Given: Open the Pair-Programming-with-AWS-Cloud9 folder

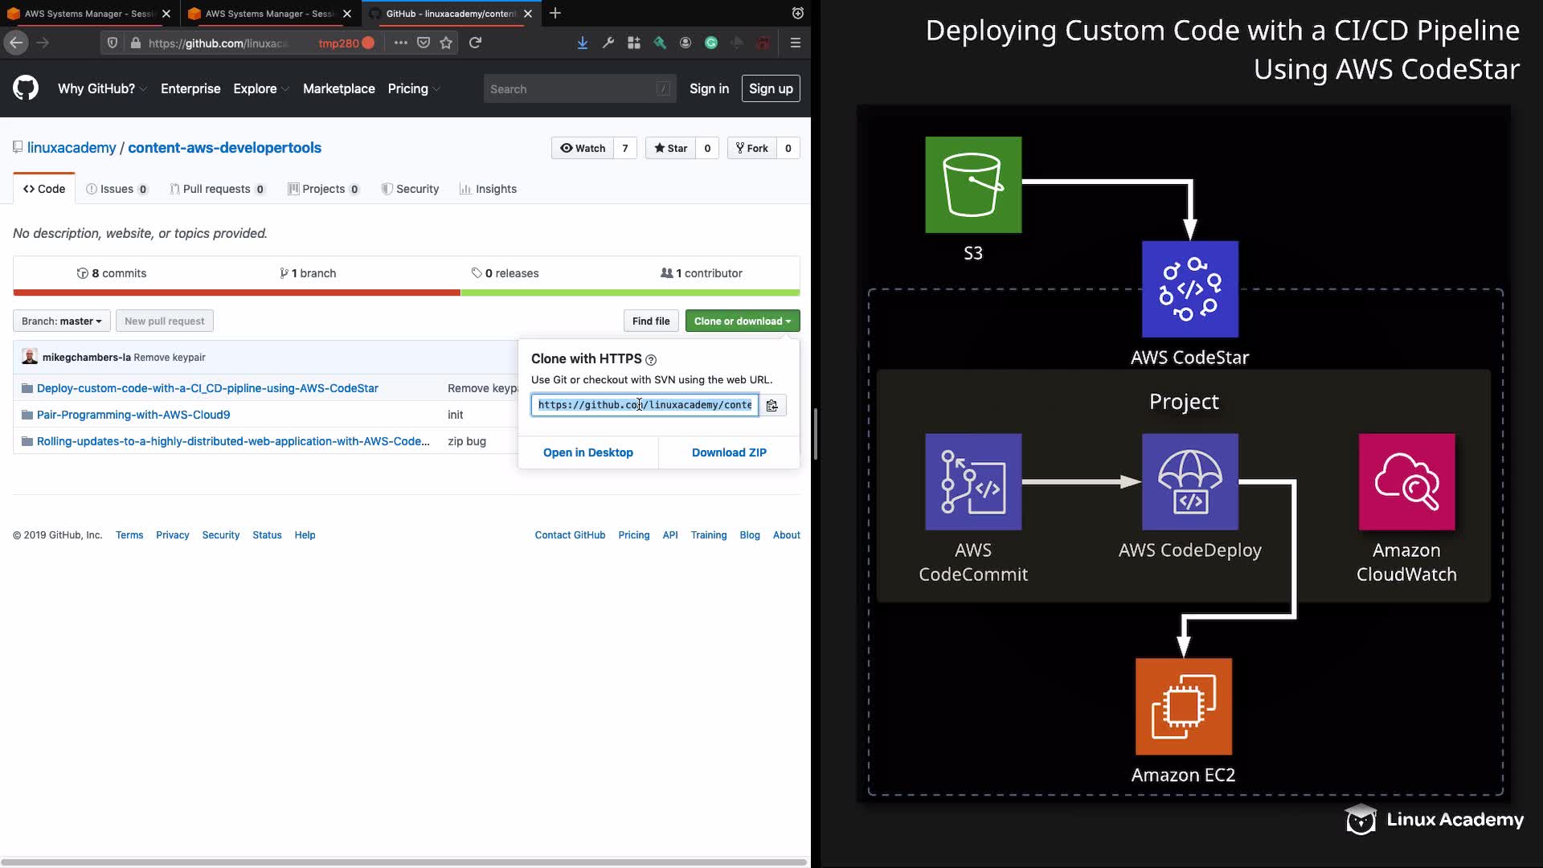Looking at the screenshot, I should click(133, 415).
